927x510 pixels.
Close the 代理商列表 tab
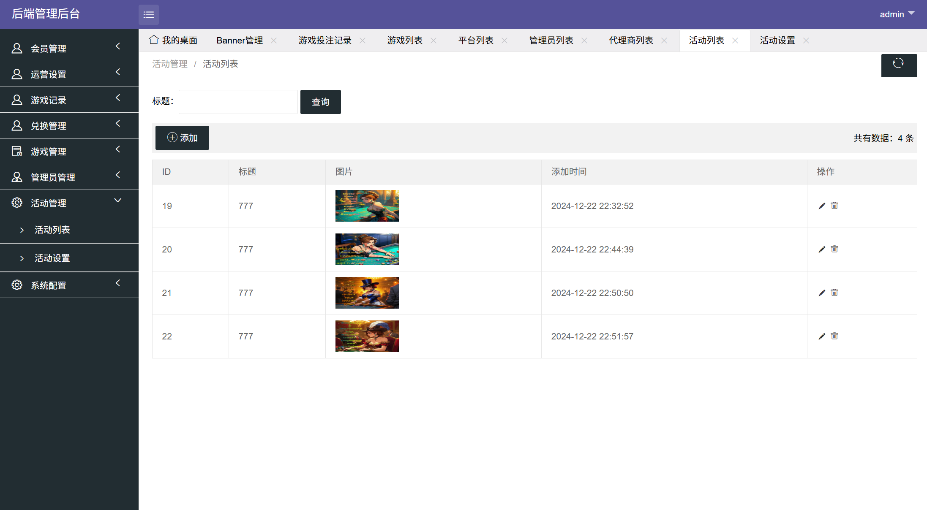pos(664,41)
